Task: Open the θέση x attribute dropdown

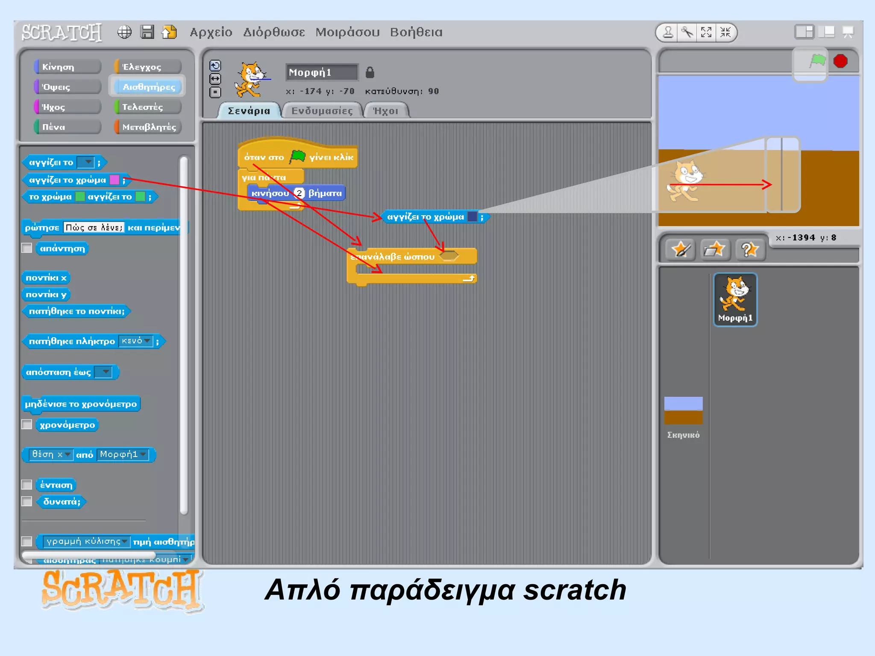Action: pyautogui.click(x=51, y=454)
